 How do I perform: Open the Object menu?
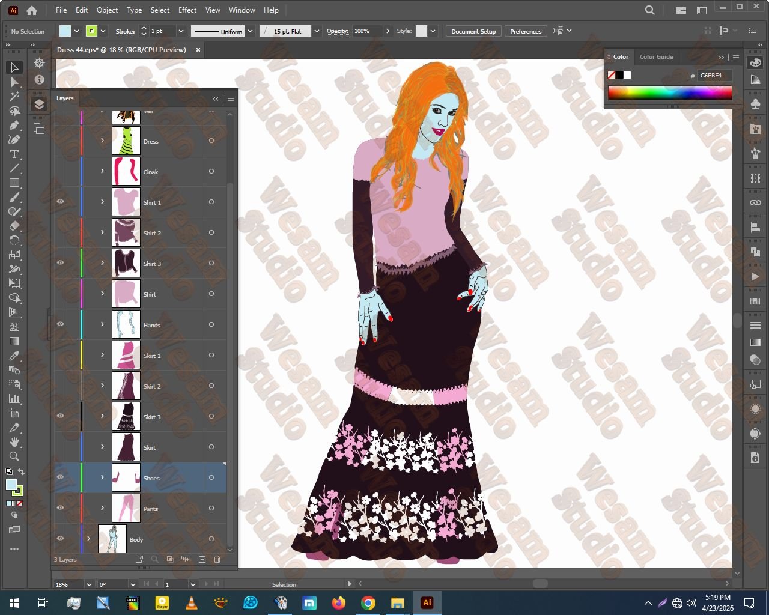pyautogui.click(x=108, y=10)
